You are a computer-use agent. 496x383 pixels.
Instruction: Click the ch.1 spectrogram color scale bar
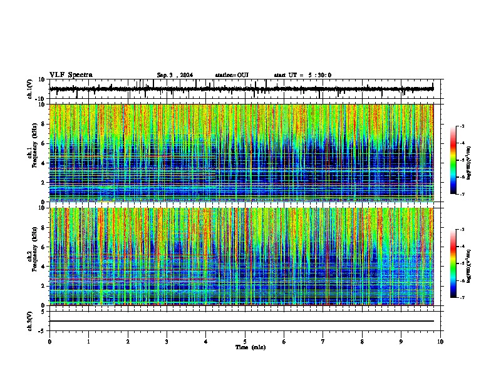click(x=453, y=160)
